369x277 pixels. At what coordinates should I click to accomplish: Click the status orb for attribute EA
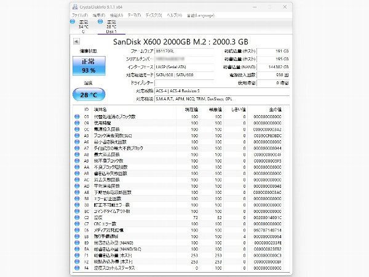pos(77,249)
